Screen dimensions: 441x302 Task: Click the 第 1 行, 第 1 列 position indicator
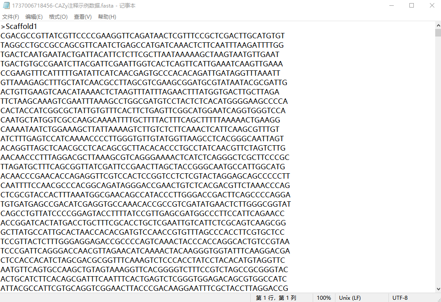[x=276, y=298]
